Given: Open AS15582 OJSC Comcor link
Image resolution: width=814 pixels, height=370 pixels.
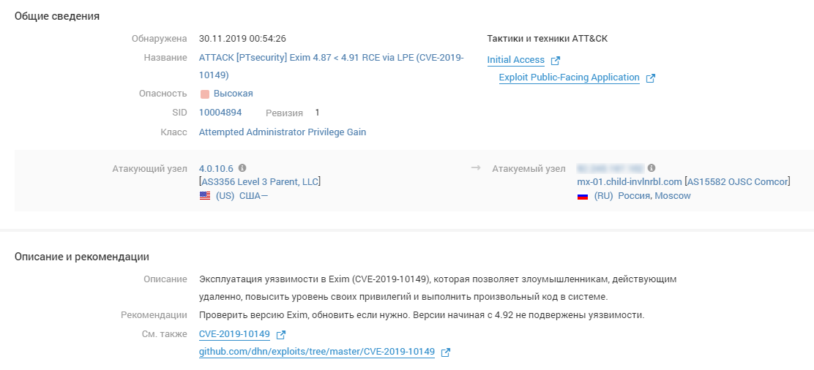Looking at the screenshot, I should click(x=738, y=181).
